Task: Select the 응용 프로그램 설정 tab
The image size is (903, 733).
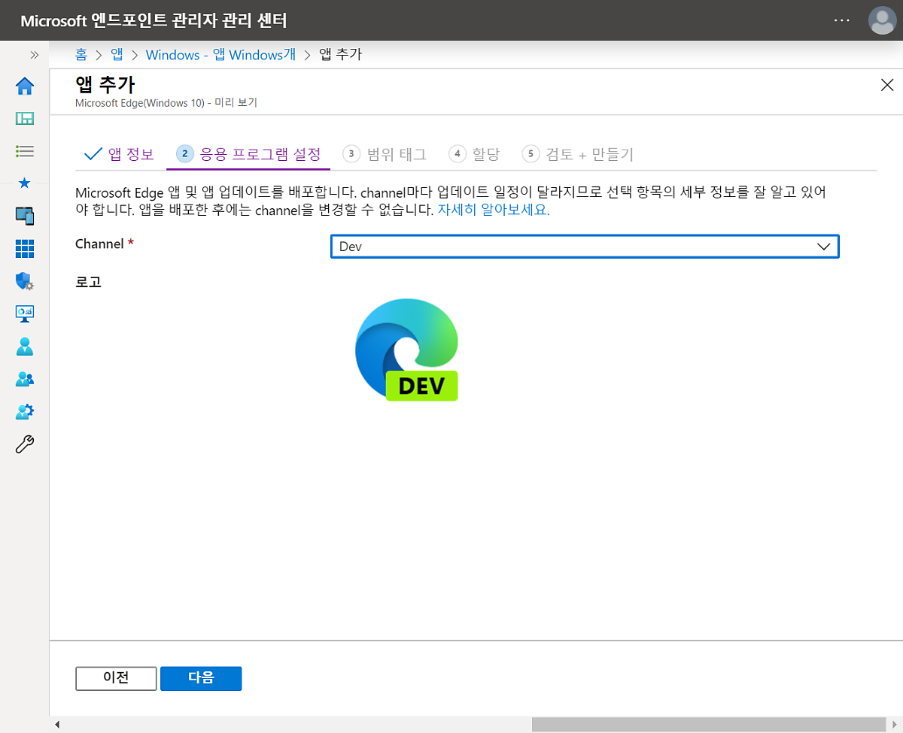Action: click(248, 154)
